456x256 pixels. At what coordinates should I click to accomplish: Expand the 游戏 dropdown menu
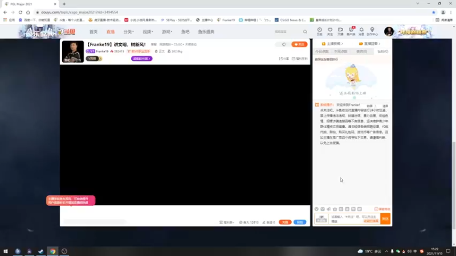click(167, 32)
